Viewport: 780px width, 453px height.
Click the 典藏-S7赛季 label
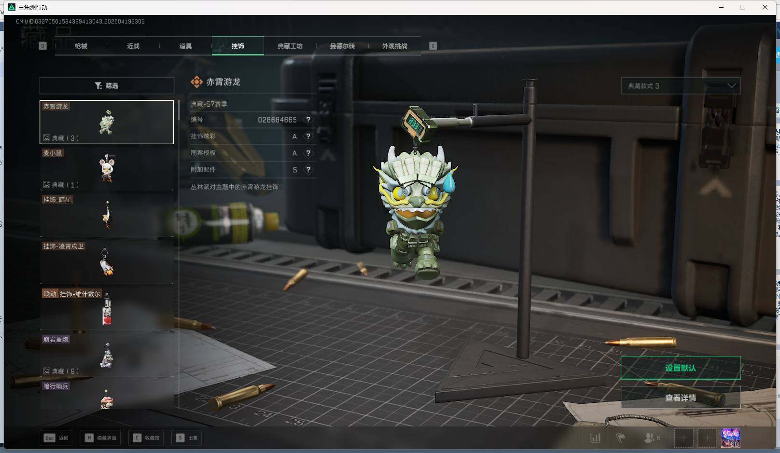point(209,104)
